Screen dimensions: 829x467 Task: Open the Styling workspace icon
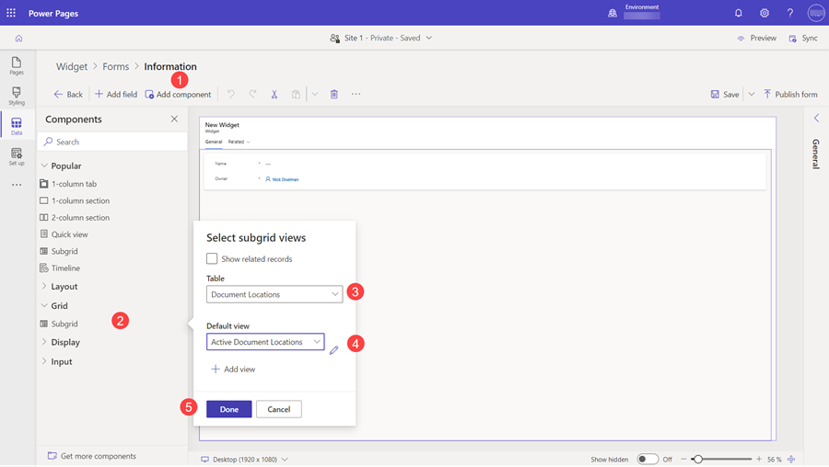pos(17,96)
